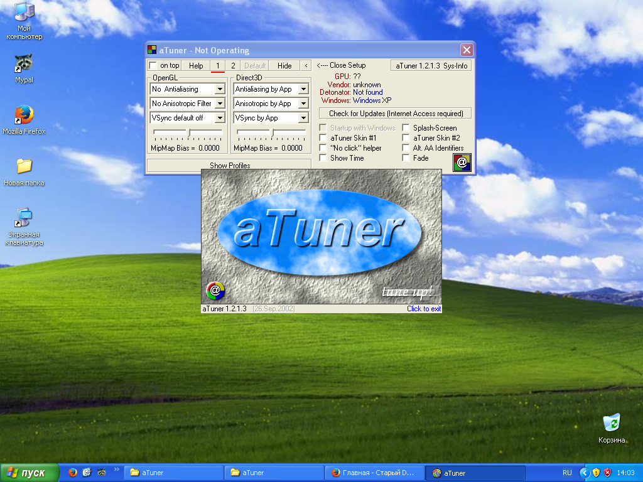Screen dimensions: 643x482
Task: Expand the OpenGL VSync default off dropdown
Action: [x=219, y=118]
